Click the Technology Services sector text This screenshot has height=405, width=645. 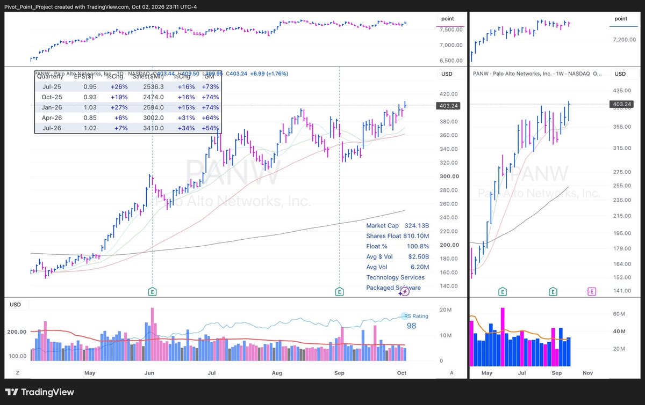point(396,277)
